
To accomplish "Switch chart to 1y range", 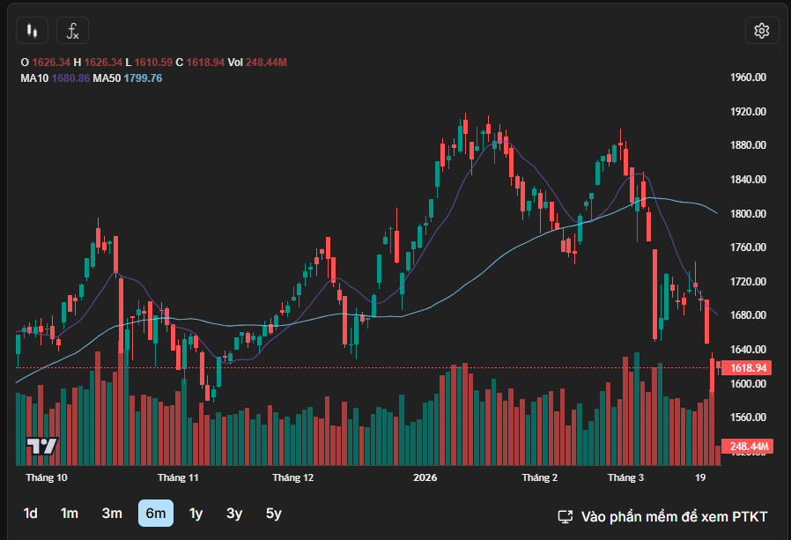I will pyautogui.click(x=196, y=514).
